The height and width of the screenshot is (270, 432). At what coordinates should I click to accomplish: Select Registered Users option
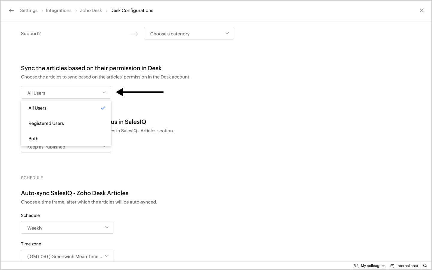66,123
